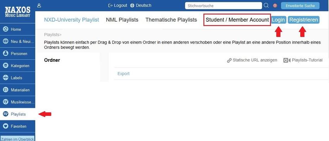Open Erweiterte Suche
This screenshot has height=141, width=329.
click(x=300, y=6)
